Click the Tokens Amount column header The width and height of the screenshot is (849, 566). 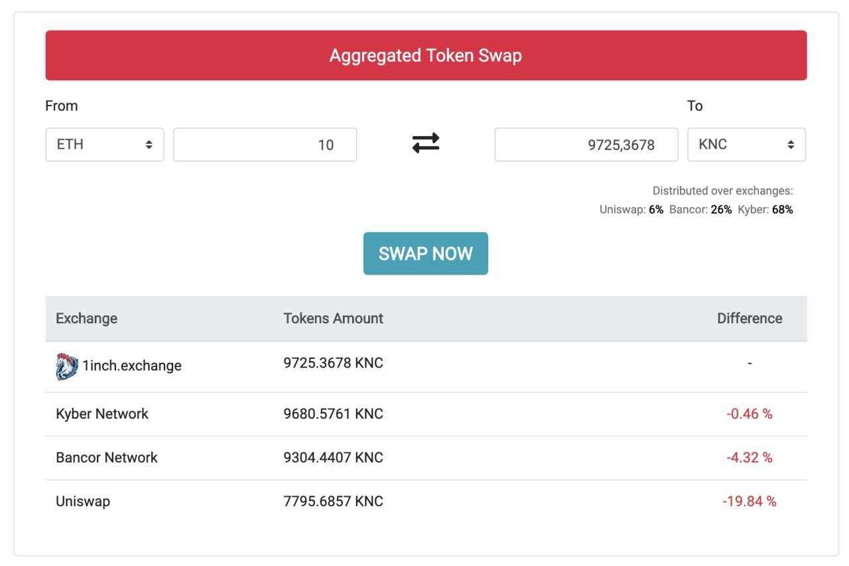334,318
